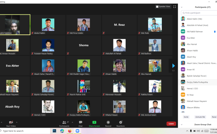Click raised hand icon beside Md Rakib Rahman
The height and width of the screenshot is (134, 217).
(215, 32)
